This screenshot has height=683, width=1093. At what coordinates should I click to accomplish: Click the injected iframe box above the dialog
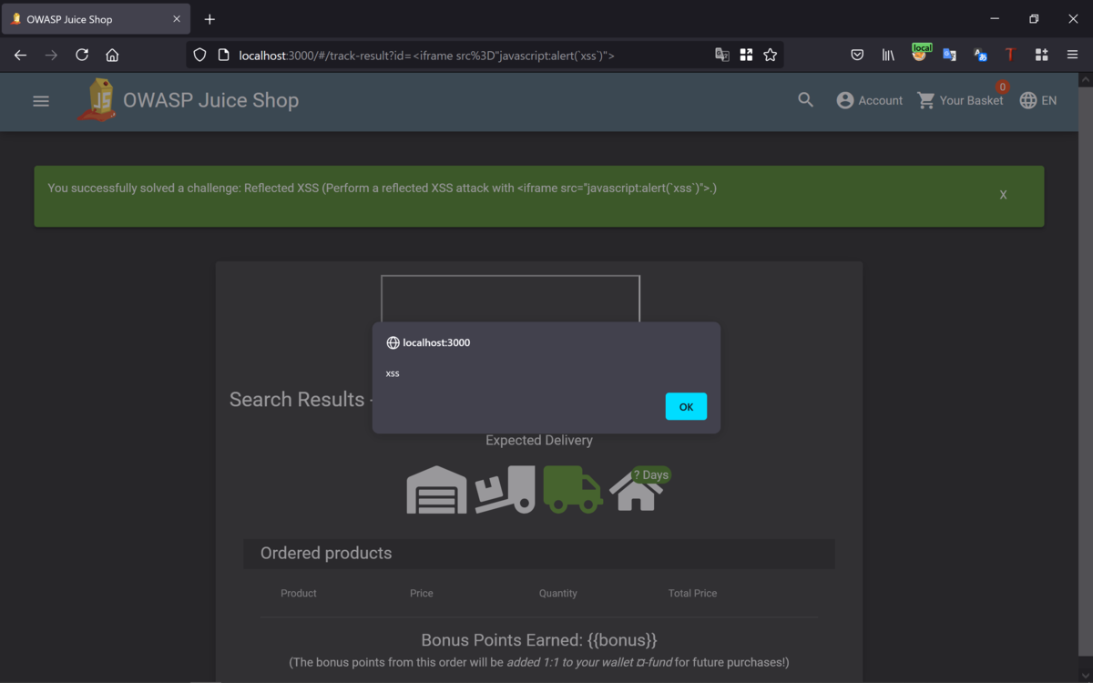click(x=510, y=299)
